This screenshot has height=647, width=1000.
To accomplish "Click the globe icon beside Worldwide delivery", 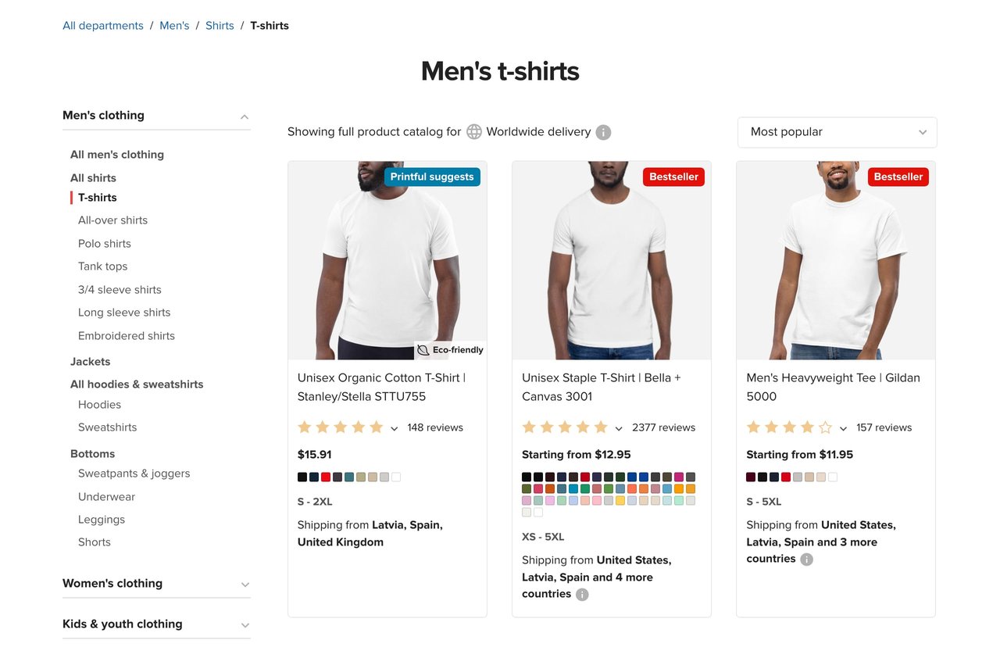I will click(474, 131).
